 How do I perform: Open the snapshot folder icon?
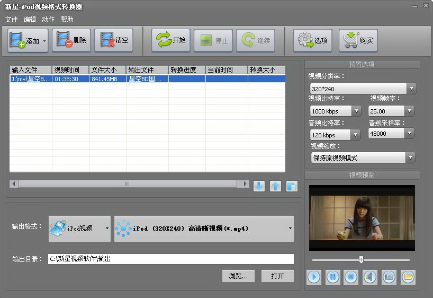(x=408, y=277)
